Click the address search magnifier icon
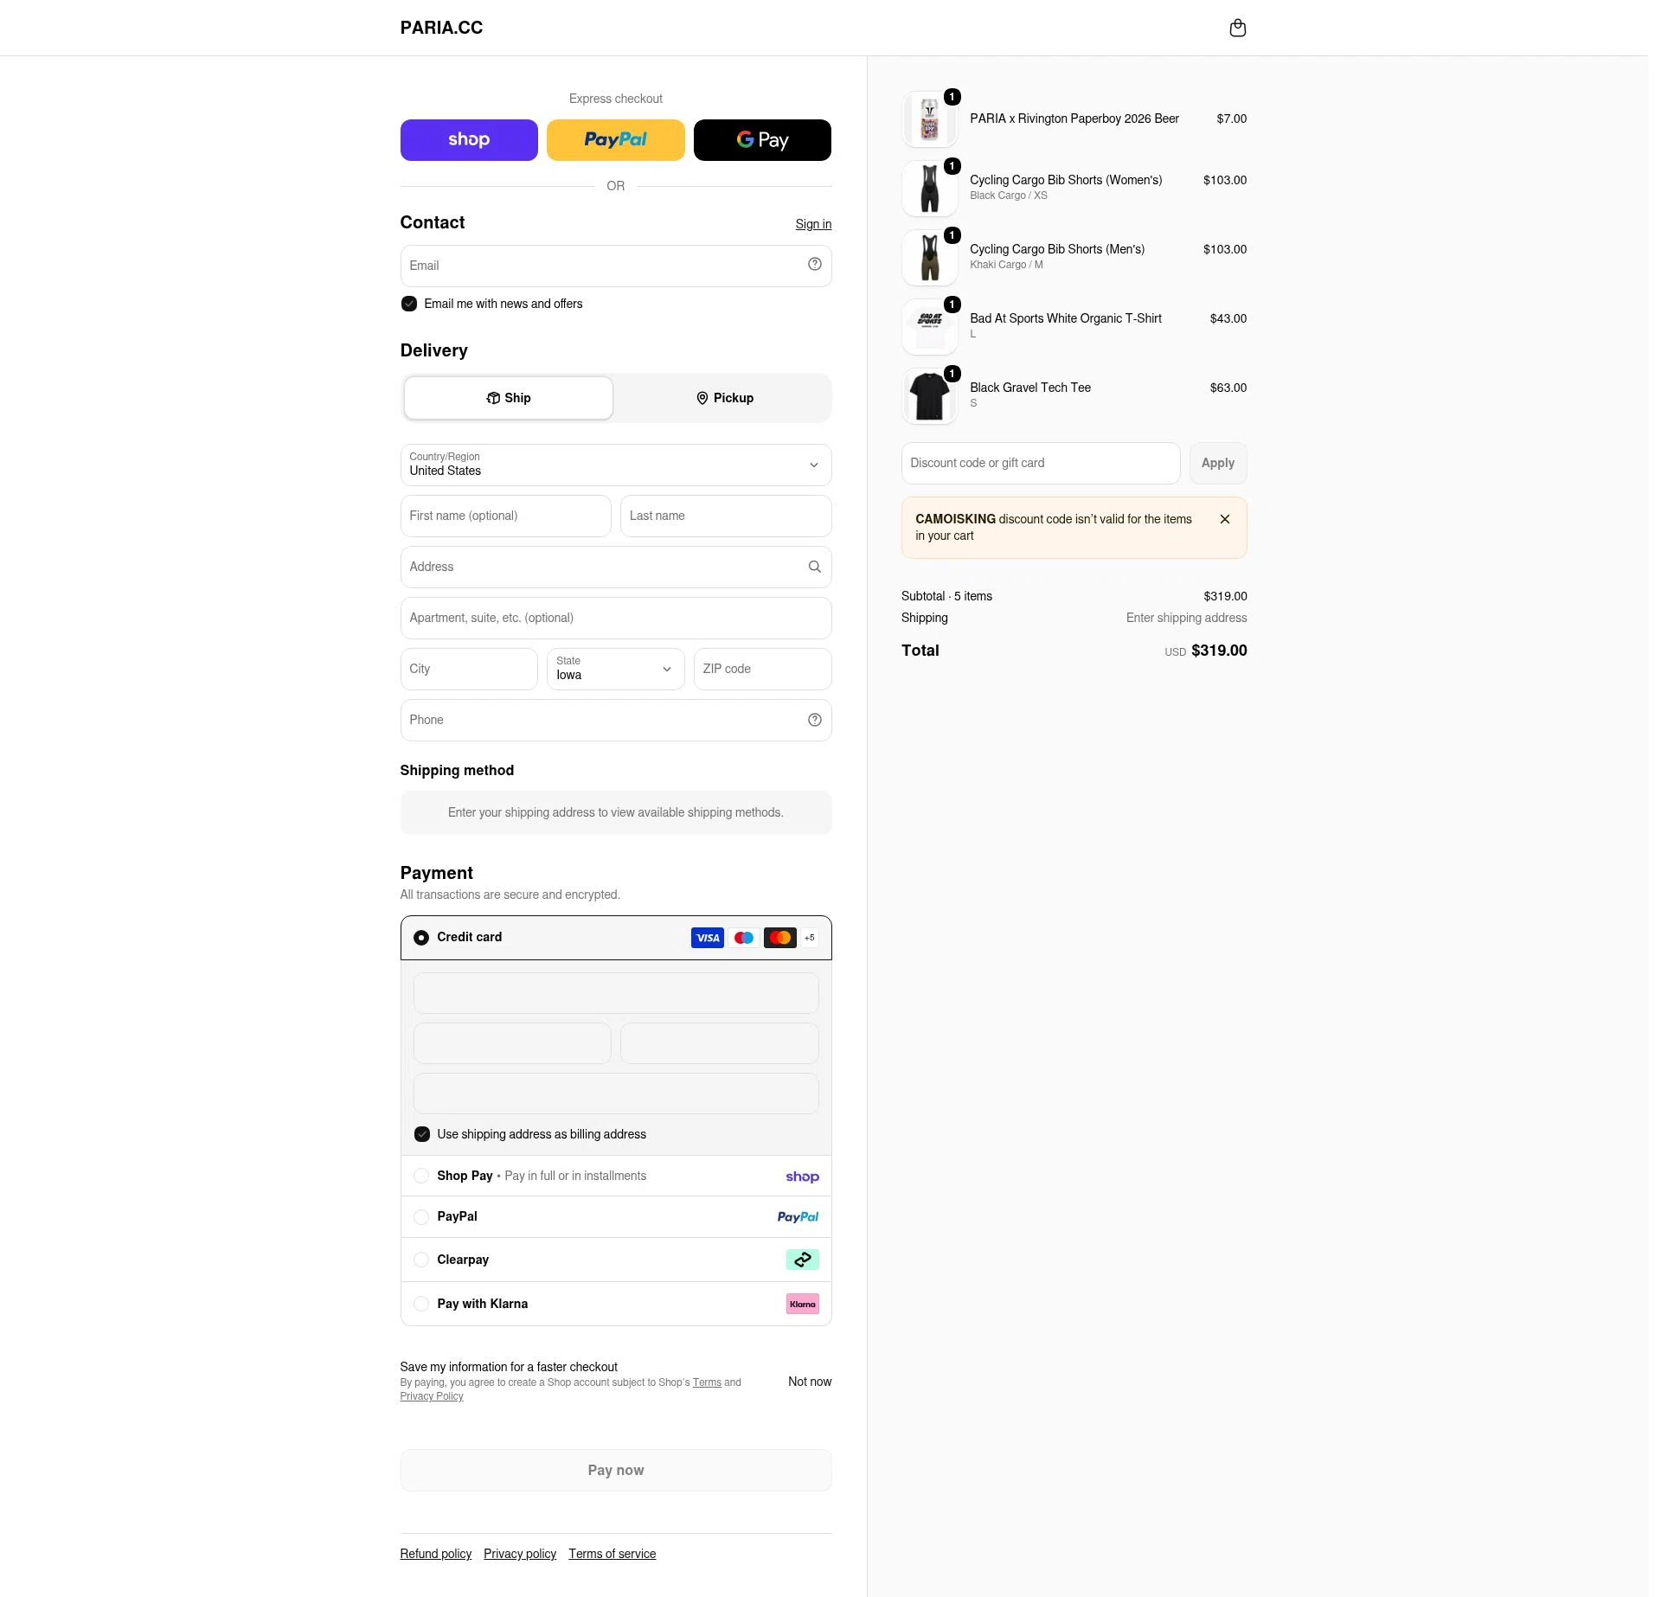 (814, 567)
